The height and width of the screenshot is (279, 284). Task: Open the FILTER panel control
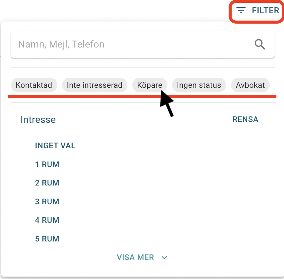(x=256, y=11)
